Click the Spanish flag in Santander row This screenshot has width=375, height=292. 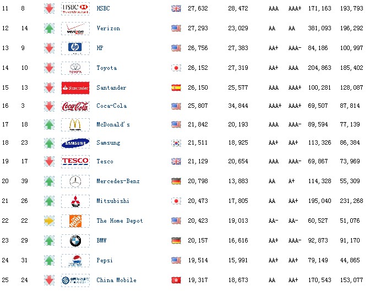176,88
